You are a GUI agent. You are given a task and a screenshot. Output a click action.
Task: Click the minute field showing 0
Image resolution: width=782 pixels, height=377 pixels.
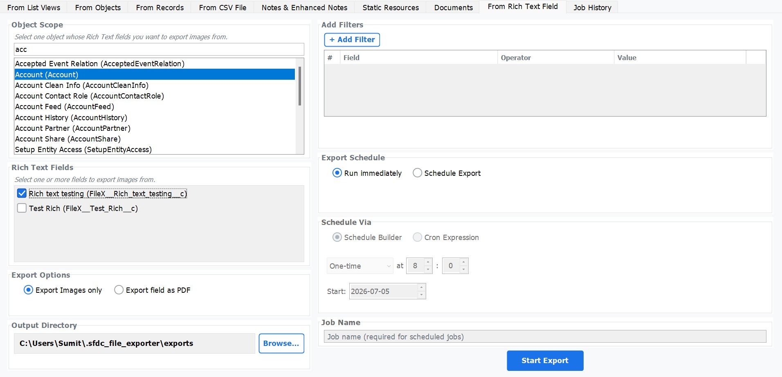click(451, 266)
